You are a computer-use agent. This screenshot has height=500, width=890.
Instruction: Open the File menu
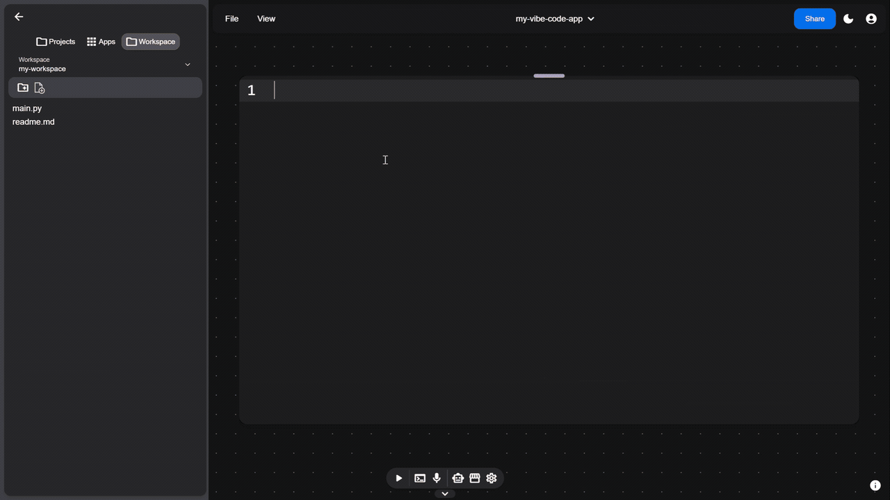pyautogui.click(x=232, y=19)
